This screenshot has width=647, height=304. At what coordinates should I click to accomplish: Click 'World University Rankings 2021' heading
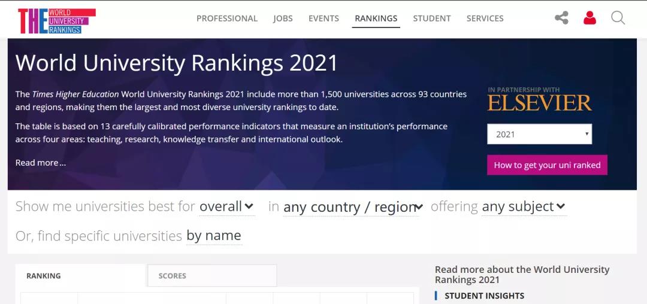(x=177, y=63)
